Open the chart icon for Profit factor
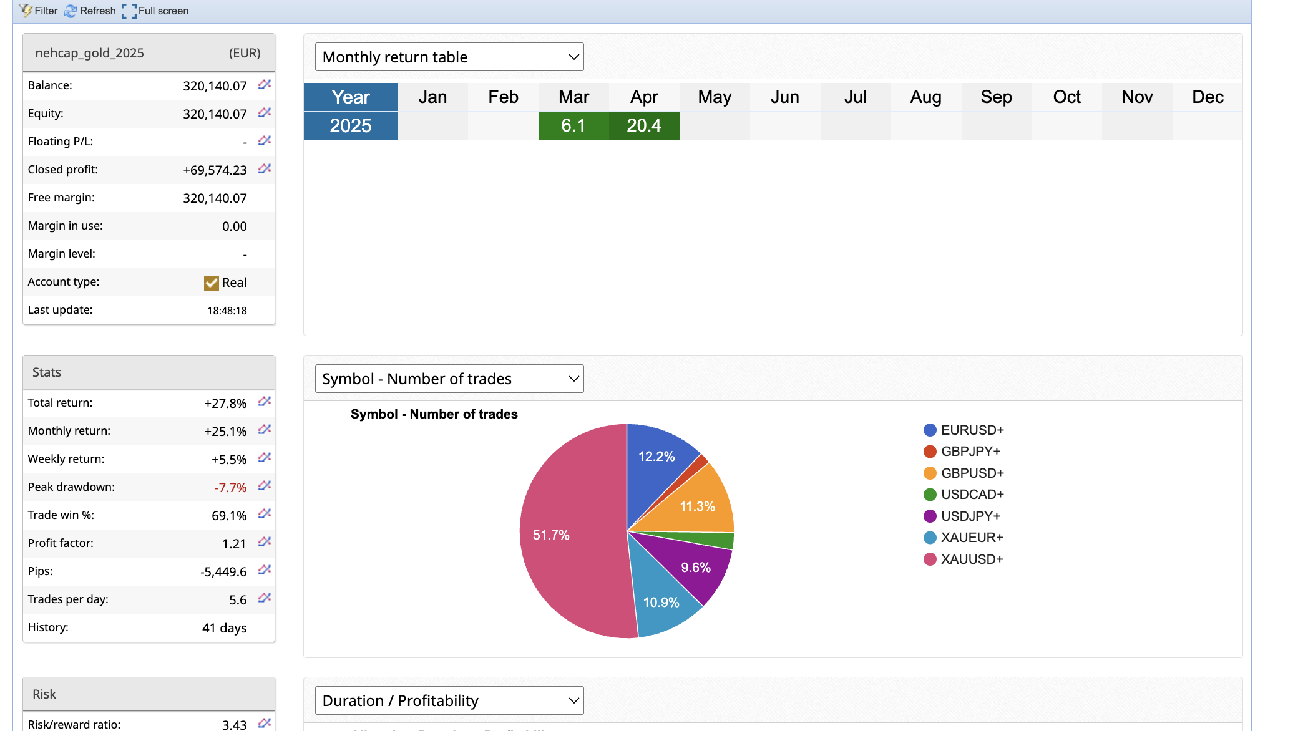The width and height of the screenshot is (1303, 731). click(265, 542)
